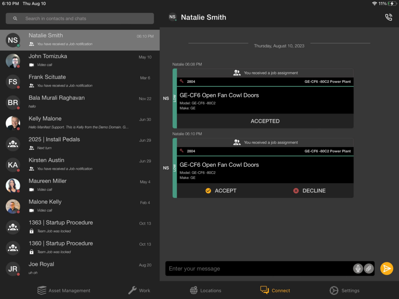Tap the microphone voice input icon
The height and width of the screenshot is (299, 399).
358,269
